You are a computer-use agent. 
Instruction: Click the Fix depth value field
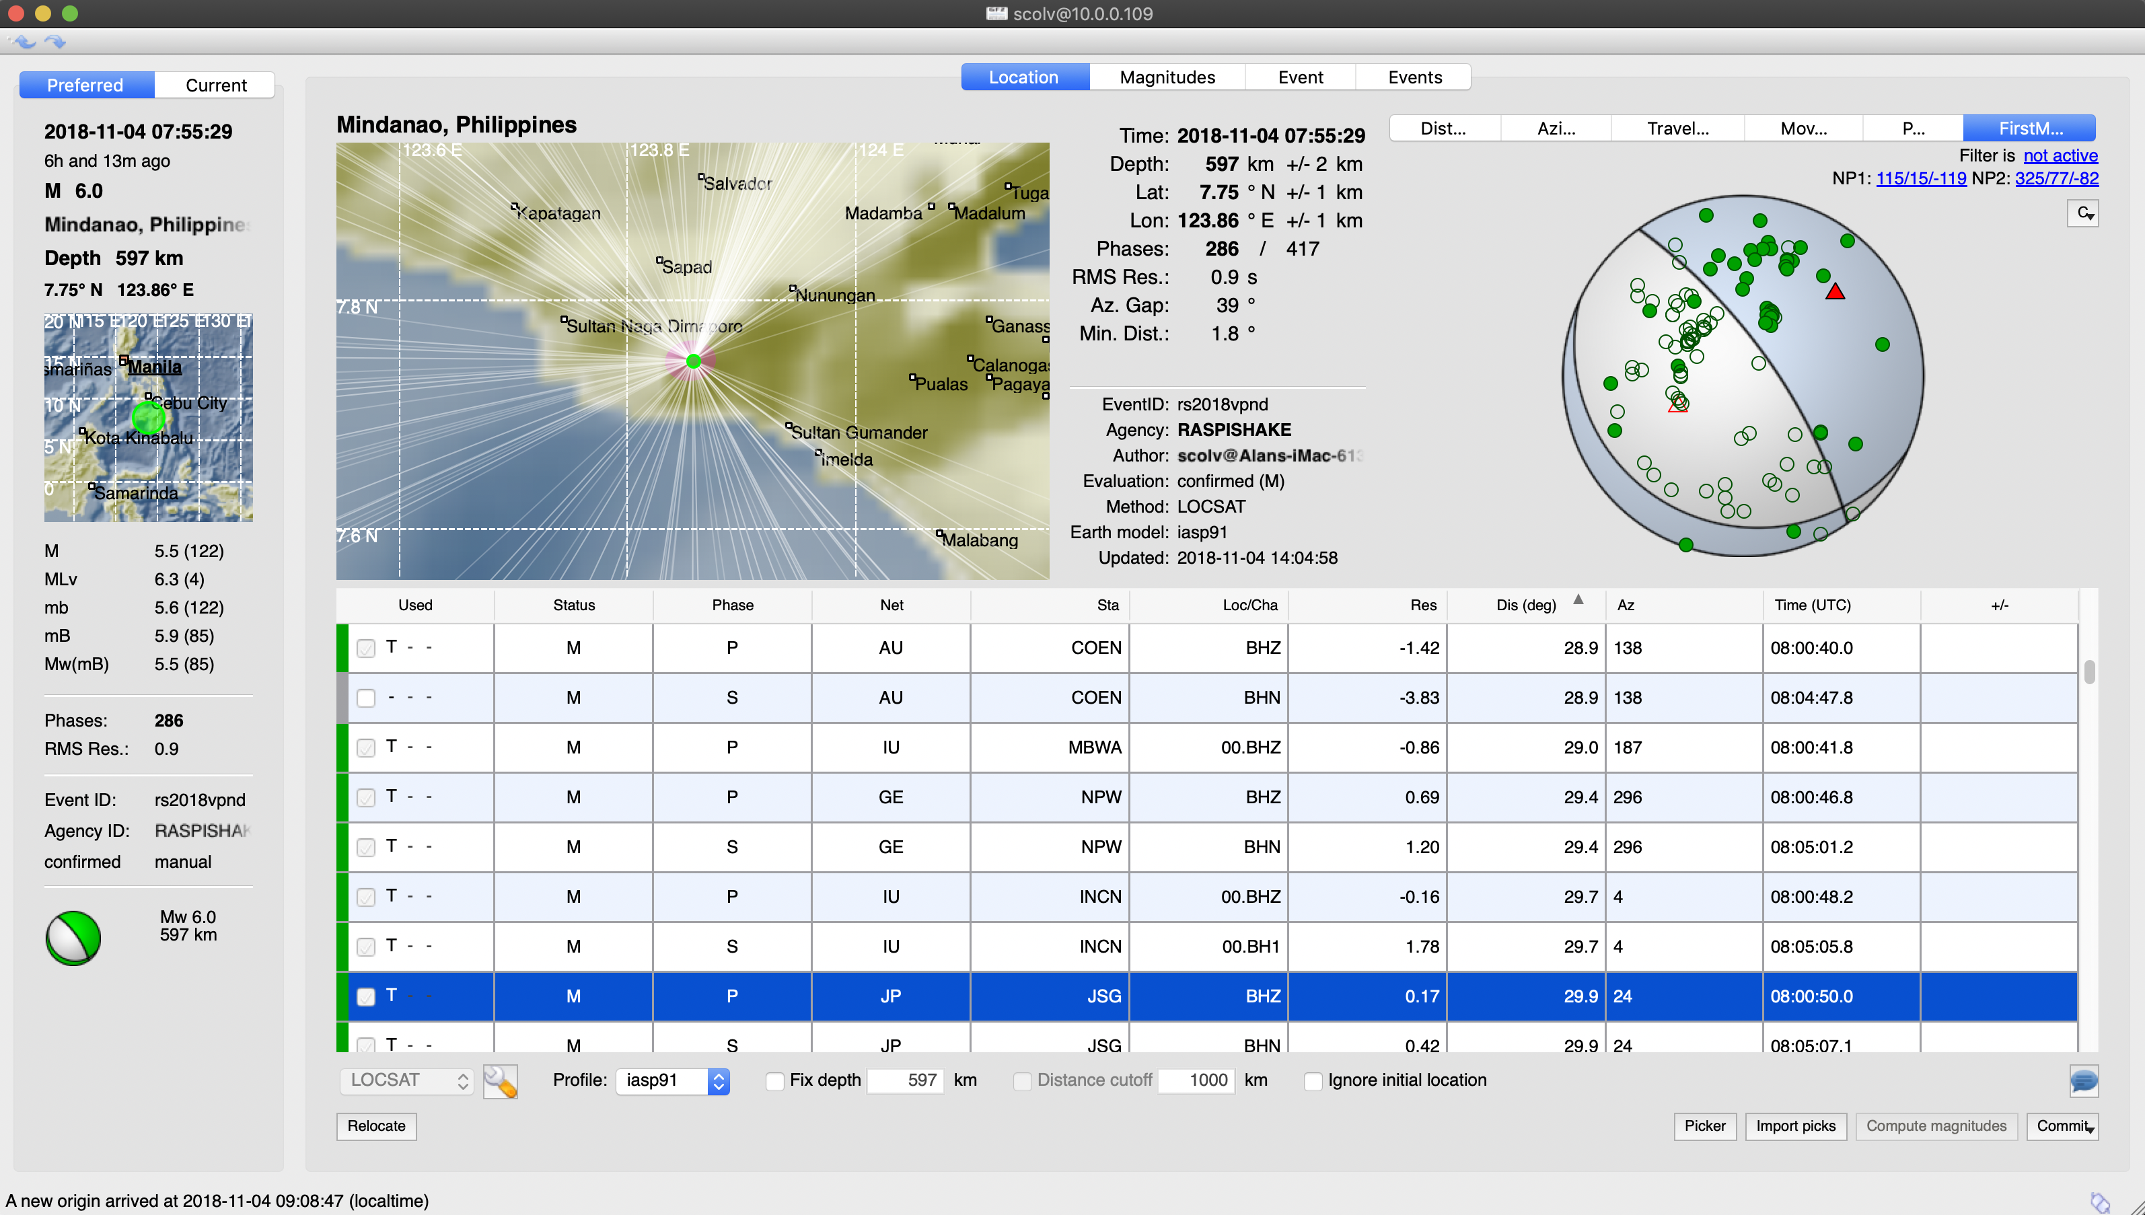click(905, 1080)
